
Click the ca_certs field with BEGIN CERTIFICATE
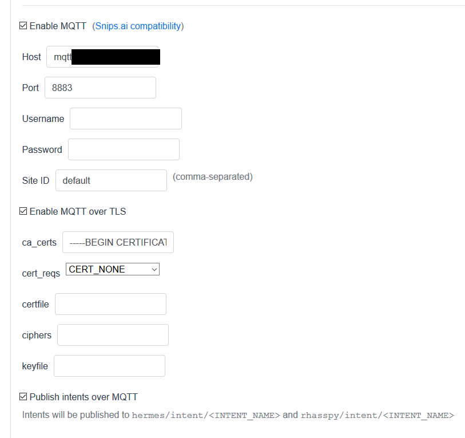(x=118, y=242)
